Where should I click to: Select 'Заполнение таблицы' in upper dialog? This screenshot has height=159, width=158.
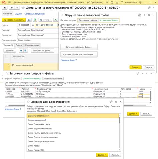pyautogui.click(x=88, y=20)
